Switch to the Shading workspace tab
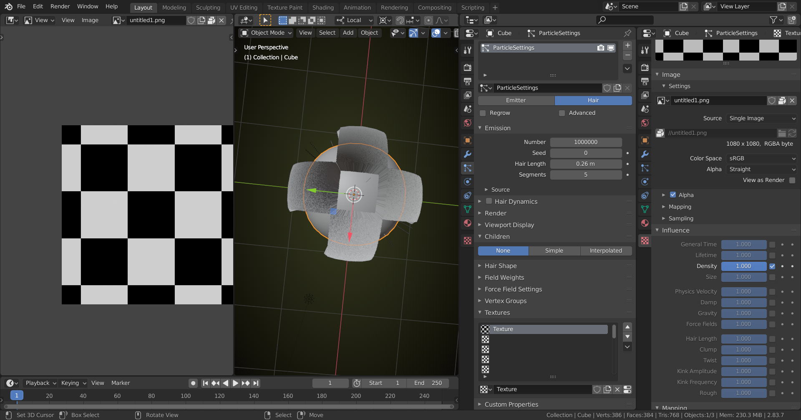 (x=323, y=8)
